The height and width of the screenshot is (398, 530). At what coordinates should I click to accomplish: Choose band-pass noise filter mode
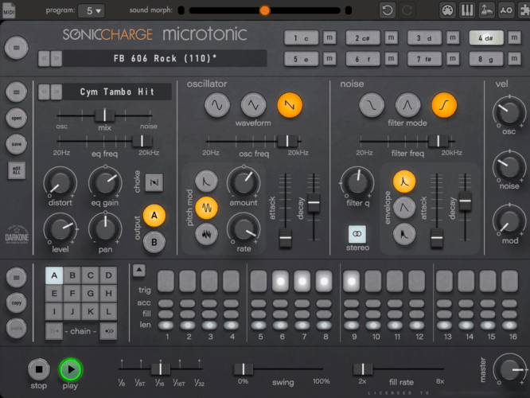point(407,106)
